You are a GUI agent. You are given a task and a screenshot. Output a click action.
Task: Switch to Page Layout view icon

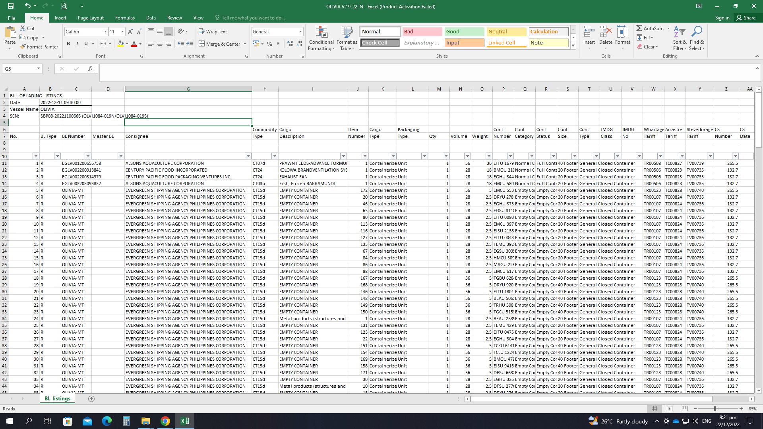pyautogui.click(x=670, y=408)
